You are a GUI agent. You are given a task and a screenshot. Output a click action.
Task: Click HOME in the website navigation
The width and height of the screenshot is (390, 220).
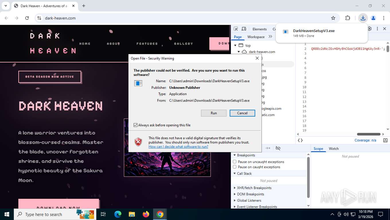85,44
